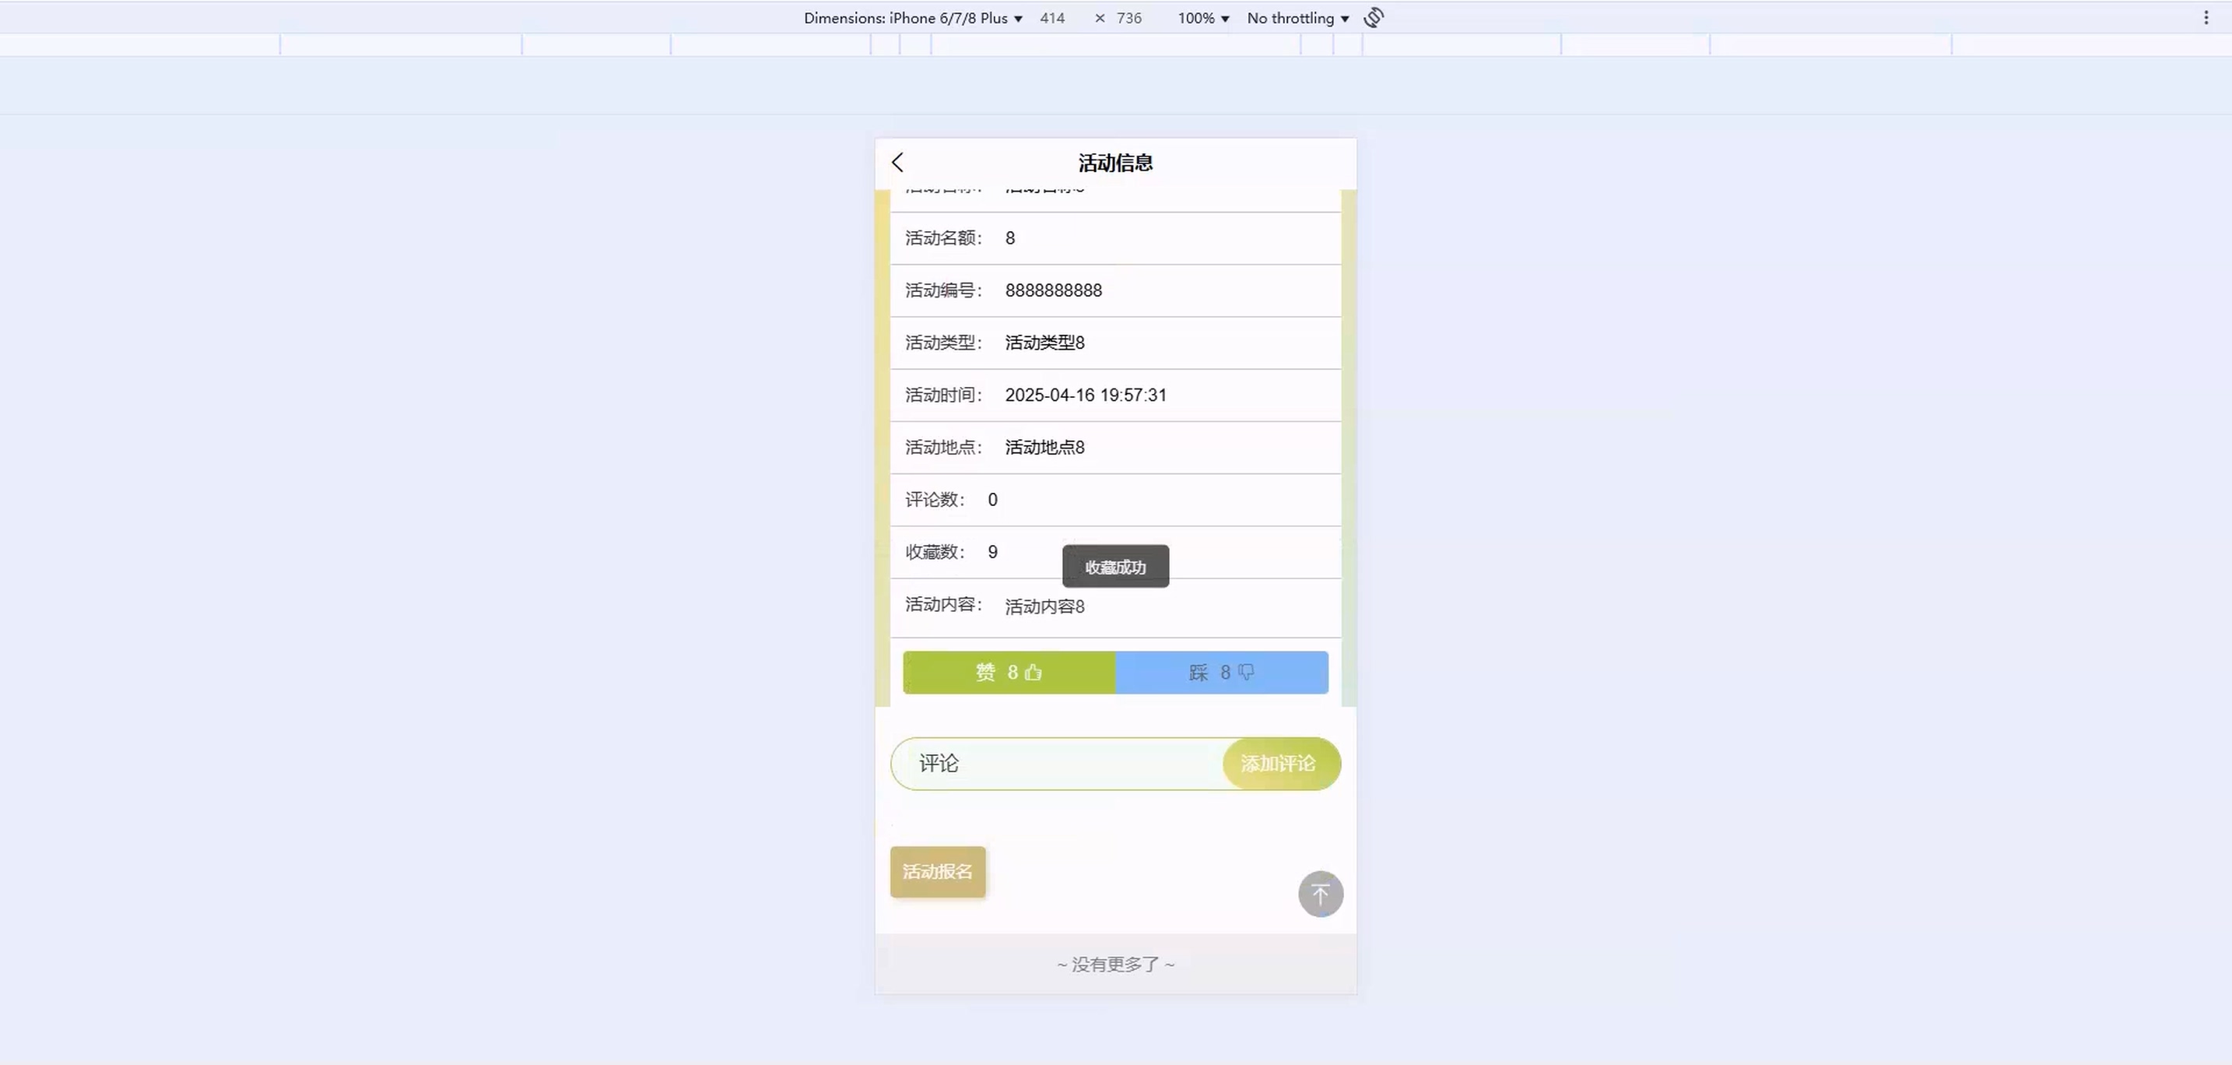
Task: Click the 收藏成功 toast message
Action: coord(1115,567)
